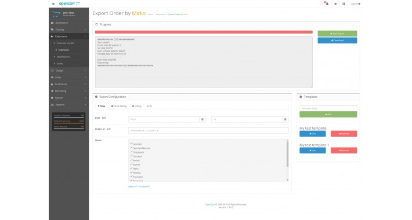Click the Start Export green button
Viewport: 412px width, 220px height.
tap(337, 34)
